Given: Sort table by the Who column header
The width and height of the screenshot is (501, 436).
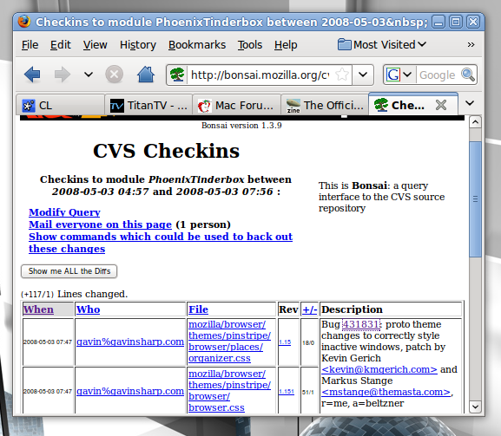Looking at the screenshot, I should pyautogui.click(x=89, y=309).
